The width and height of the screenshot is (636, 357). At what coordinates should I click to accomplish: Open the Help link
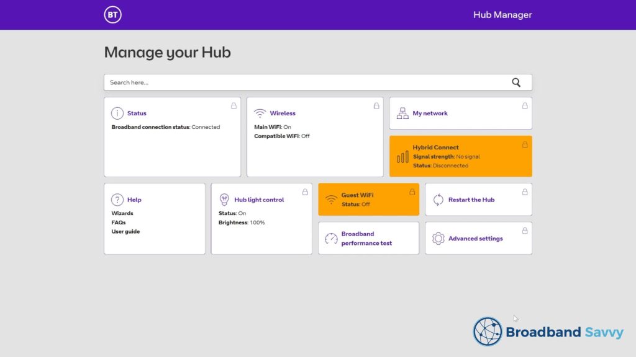(134, 200)
